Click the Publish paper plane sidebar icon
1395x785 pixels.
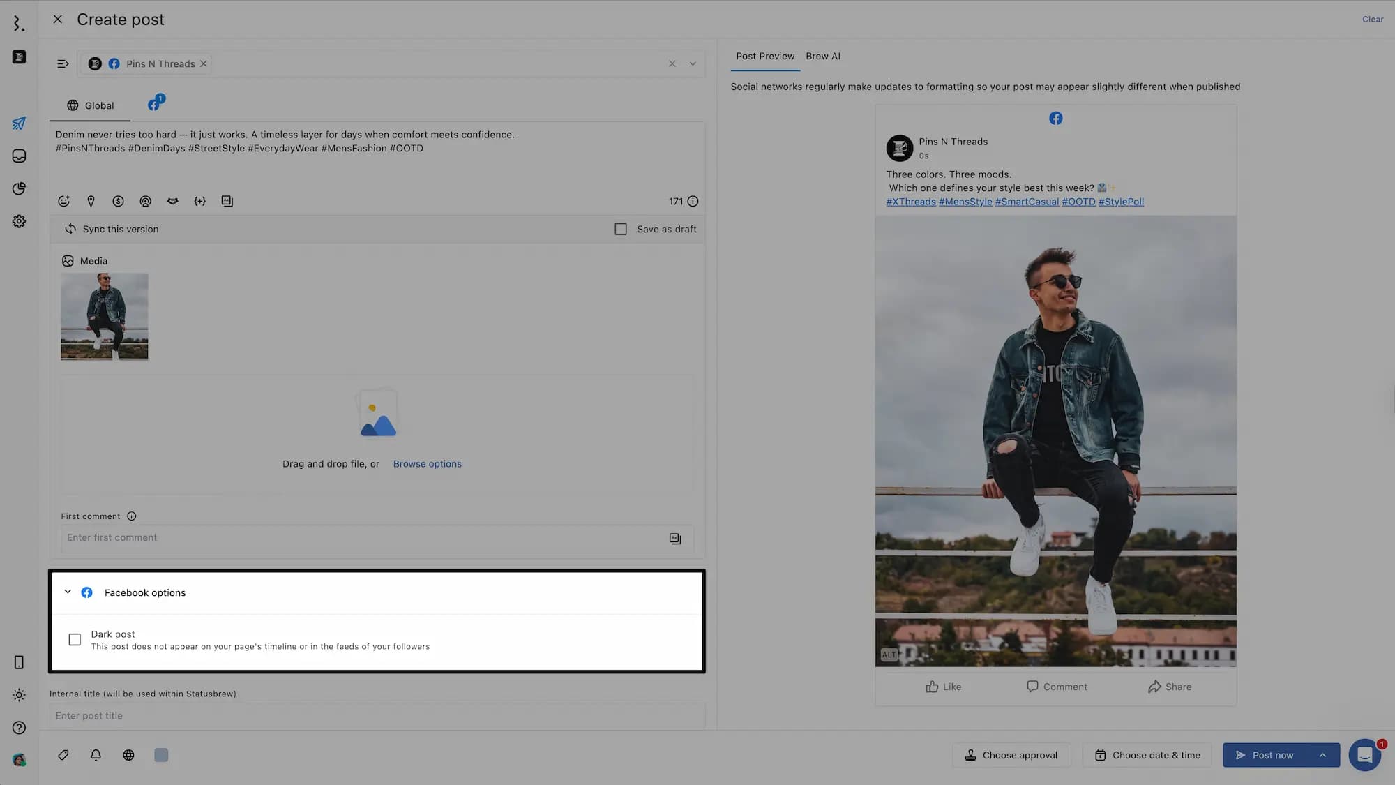19,124
